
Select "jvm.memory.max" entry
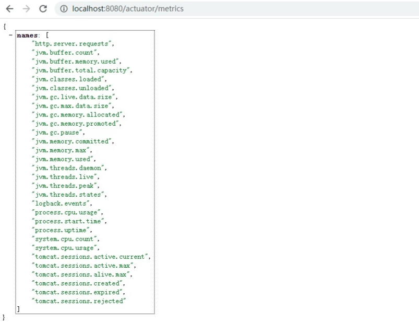tap(61, 150)
